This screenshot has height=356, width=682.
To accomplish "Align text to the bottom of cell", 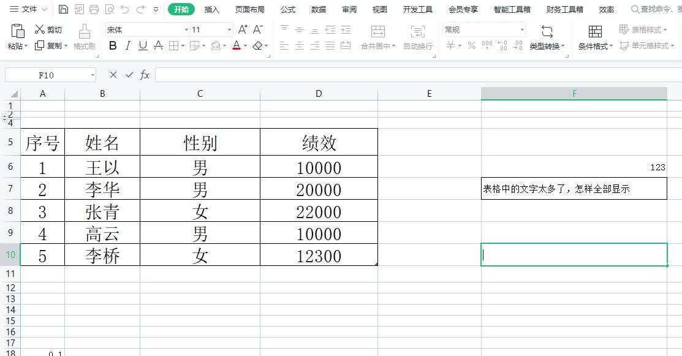I will point(315,29).
